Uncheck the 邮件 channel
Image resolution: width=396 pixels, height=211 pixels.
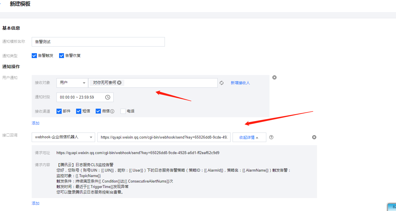(59, 111)
